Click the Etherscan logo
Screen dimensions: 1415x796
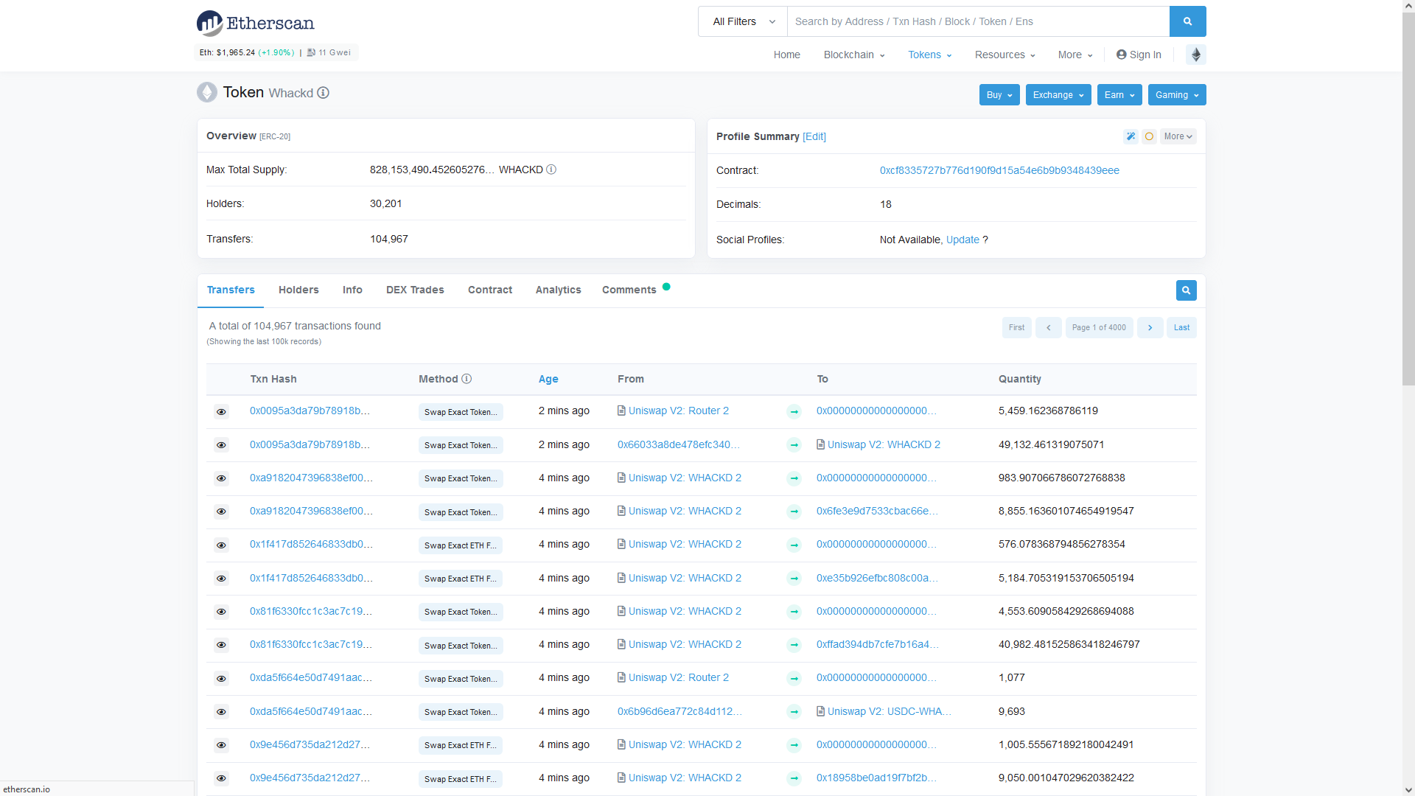coord(255,23)
